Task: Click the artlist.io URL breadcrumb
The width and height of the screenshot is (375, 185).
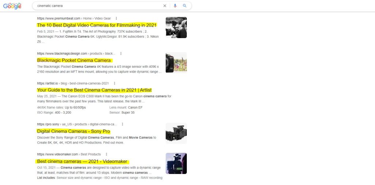Action: [x=73, y=84]
